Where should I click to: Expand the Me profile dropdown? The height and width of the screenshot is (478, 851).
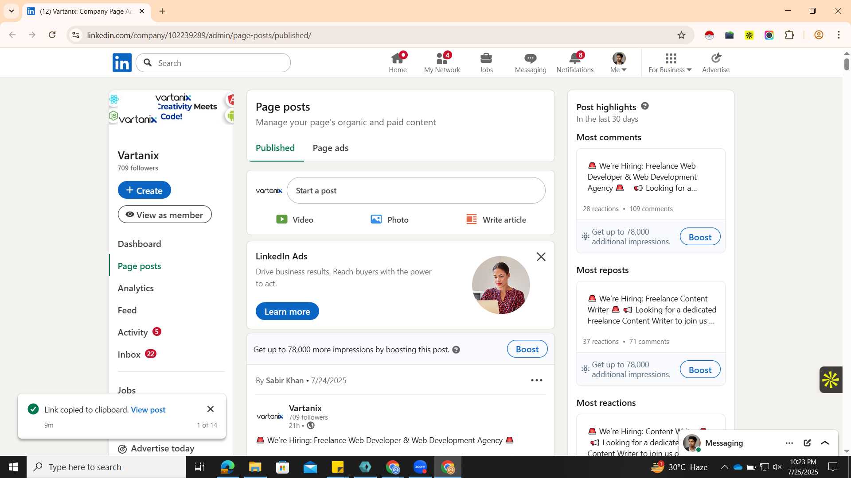tap(619, 62)
